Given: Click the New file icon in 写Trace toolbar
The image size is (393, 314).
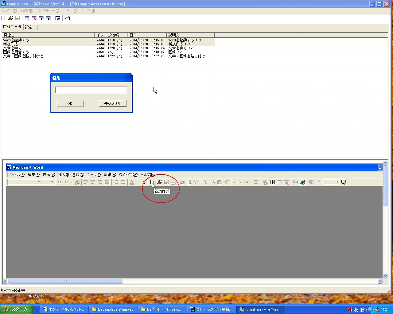Looking at the screenshot, I should pos(3,18).
